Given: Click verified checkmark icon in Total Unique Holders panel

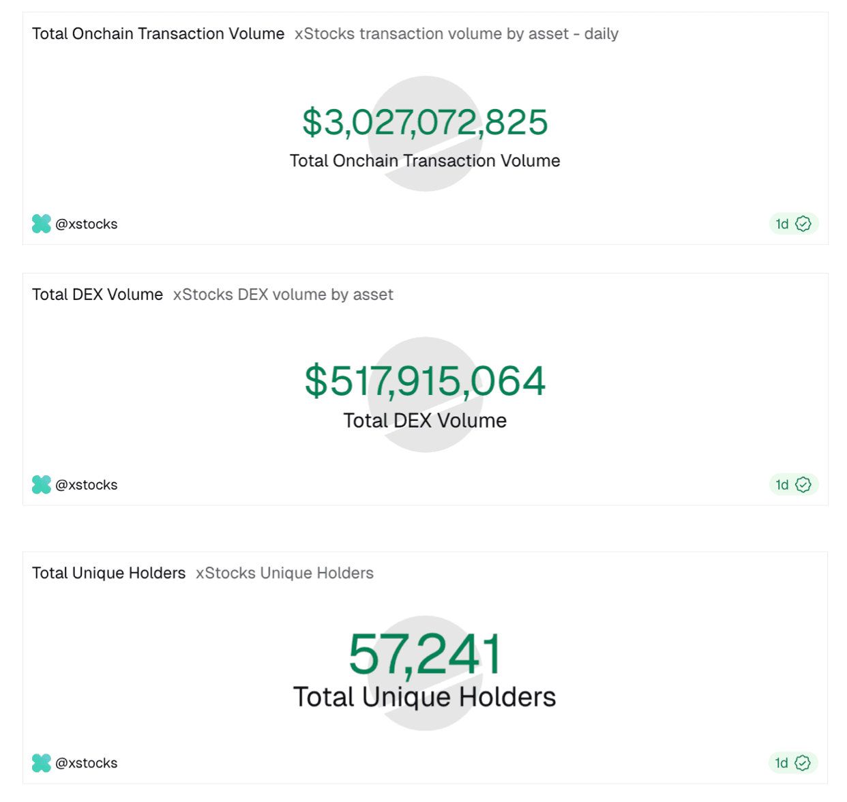Looking at the screenshot, I should pyautogui.click(x=803, y=763).
